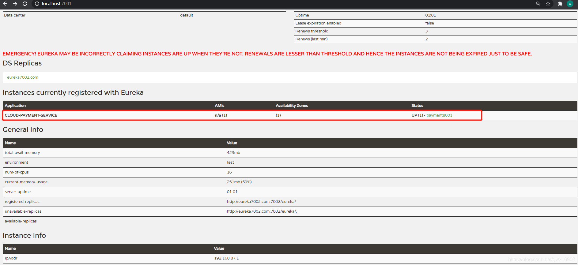The image size is (578, 265).
Task: Select the Renews (last min) value 2
Action: [426, 39]
